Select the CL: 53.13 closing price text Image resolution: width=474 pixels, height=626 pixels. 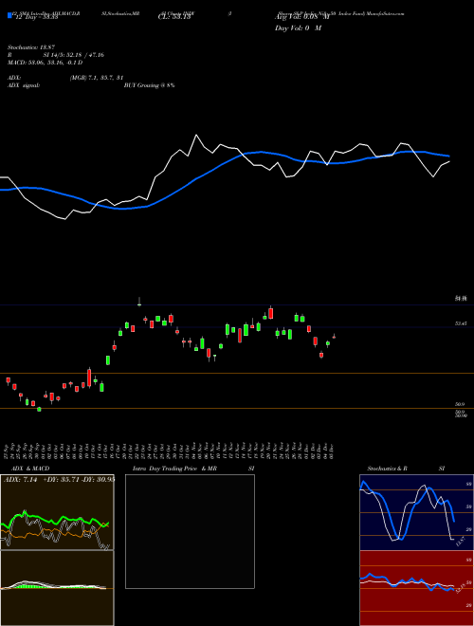point(174,17)
